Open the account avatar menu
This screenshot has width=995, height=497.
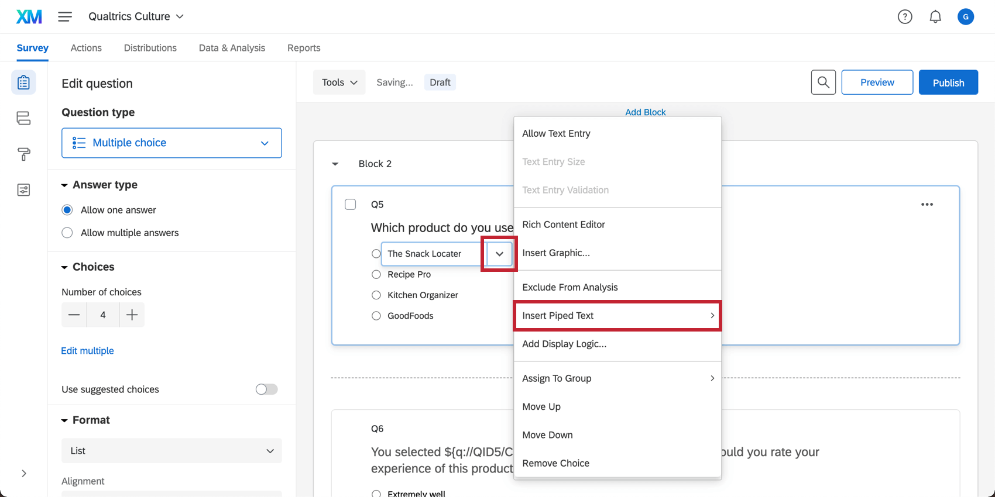point(965,17)
